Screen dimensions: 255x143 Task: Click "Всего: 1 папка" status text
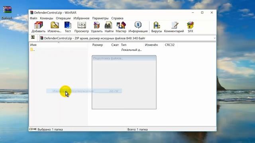137,129
